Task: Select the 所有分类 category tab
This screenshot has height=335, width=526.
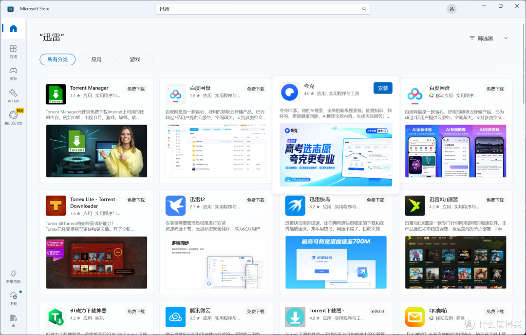Action: 57,59
